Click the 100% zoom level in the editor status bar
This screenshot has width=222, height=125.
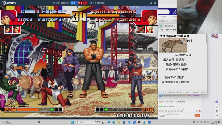point(188,92)
